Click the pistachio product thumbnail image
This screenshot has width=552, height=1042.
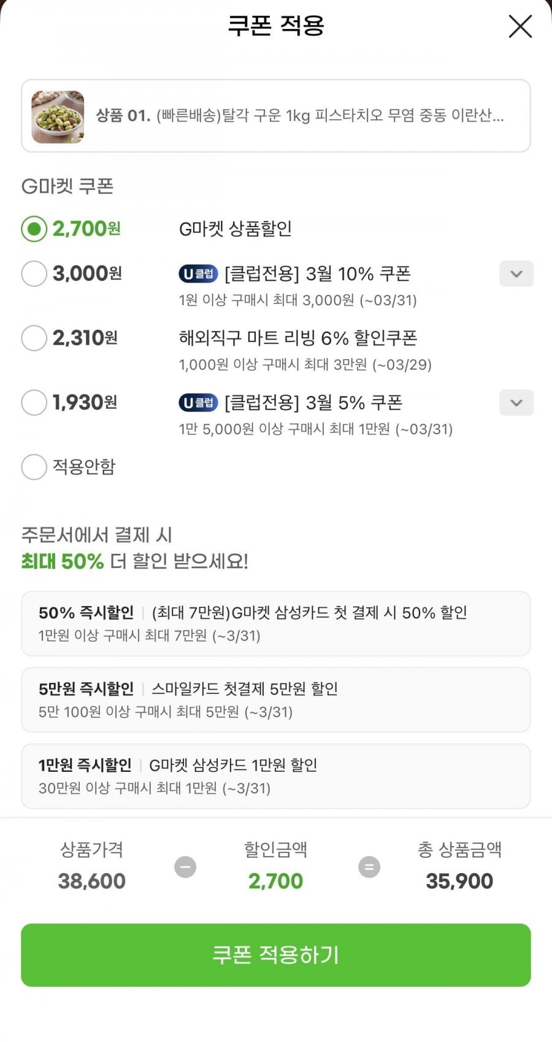58,117
